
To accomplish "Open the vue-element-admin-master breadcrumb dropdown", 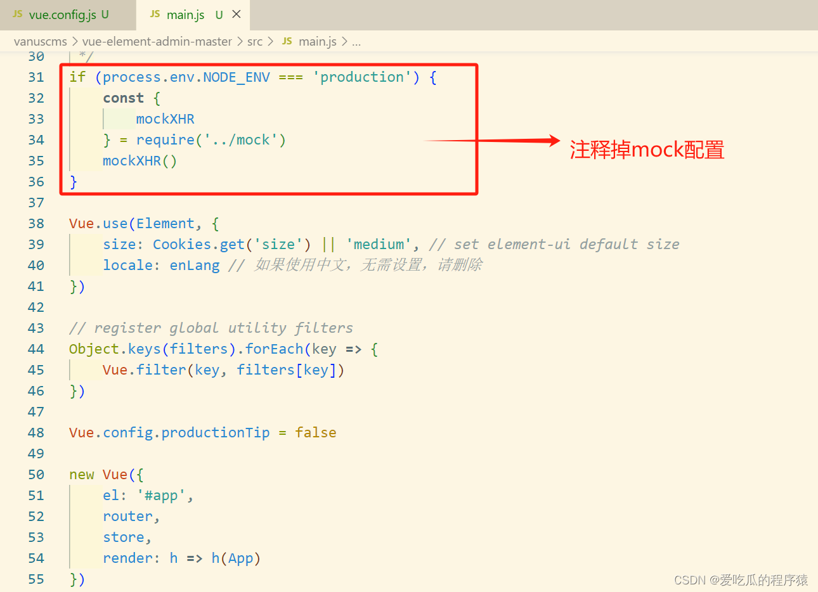I will pos(157,41).
